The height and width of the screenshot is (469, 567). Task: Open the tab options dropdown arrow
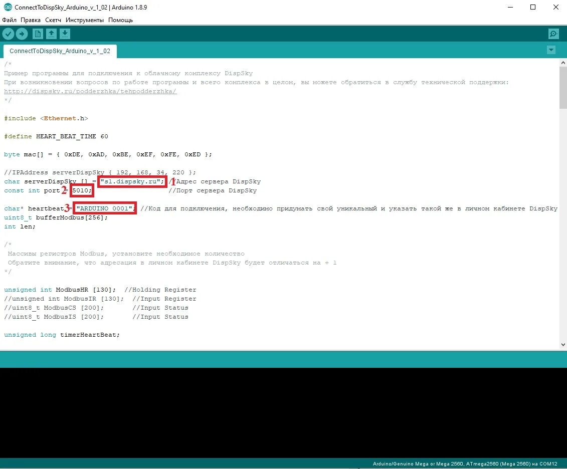click(x=551, y=50)
